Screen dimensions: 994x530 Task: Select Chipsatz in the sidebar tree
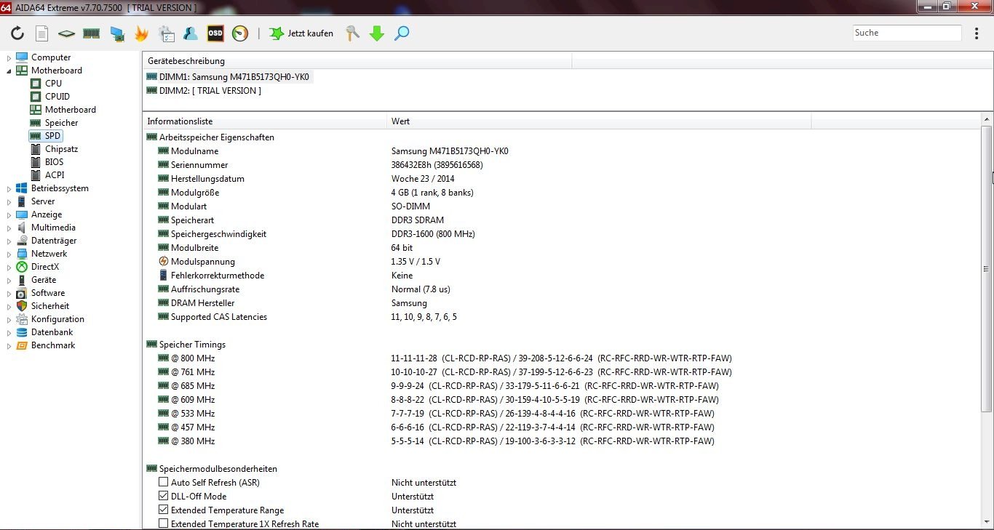(x=61, y=149)
